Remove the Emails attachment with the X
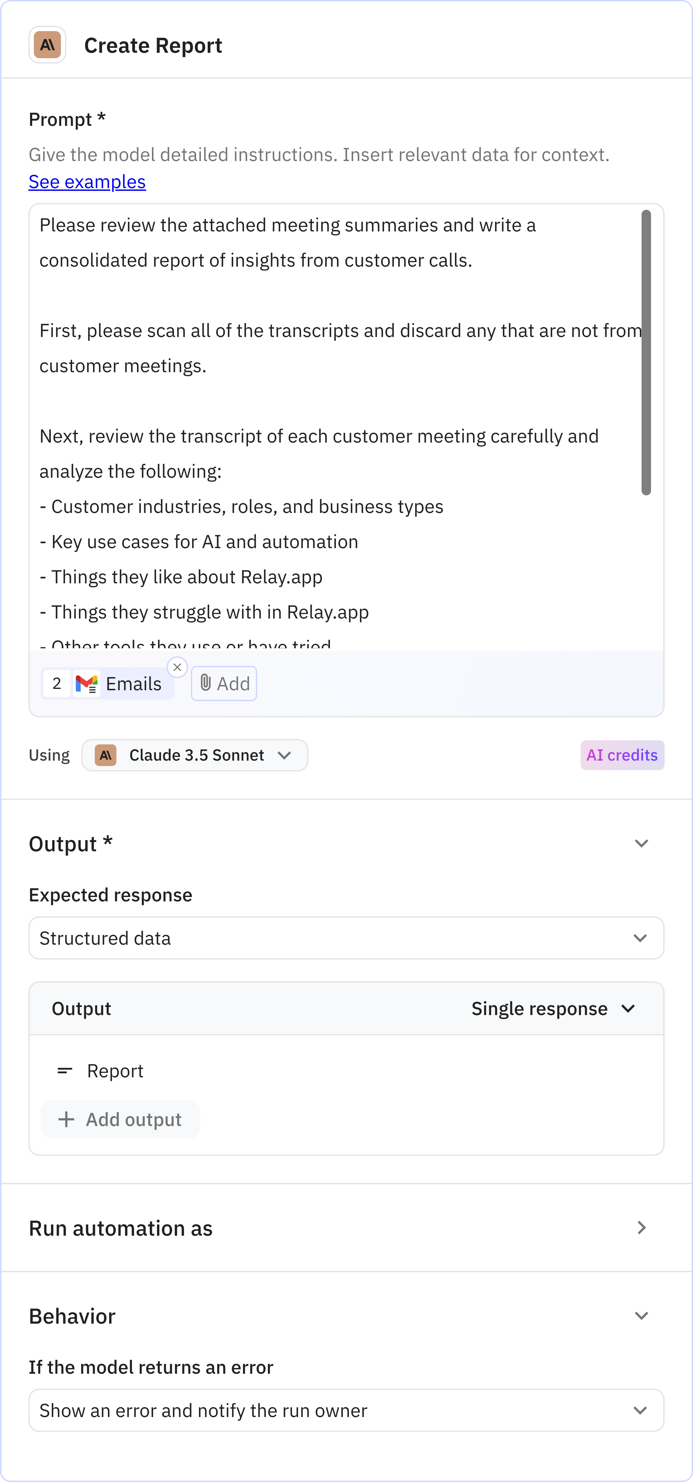Screen dimensions: 693x1482 [177, 667]
